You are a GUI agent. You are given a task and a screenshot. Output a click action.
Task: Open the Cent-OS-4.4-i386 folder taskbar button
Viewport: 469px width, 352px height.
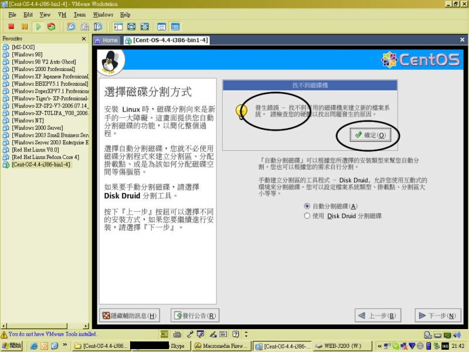coord(101,346)
